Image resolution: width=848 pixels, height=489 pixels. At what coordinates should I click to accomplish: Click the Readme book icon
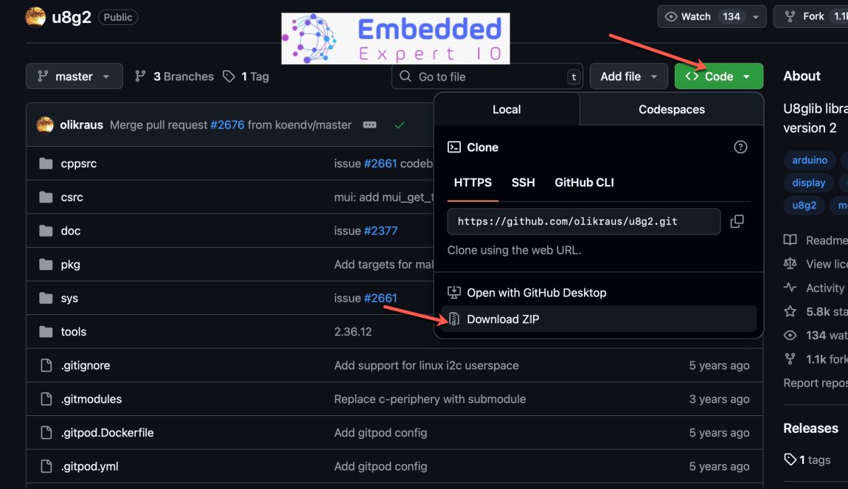[790, 240]
